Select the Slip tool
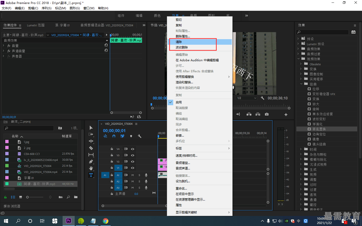 (x=91, y=155)
